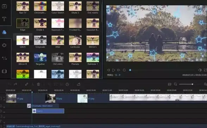Select the Pixelate filter
Image resolution: width=207 pixels, height=128 pixels.
(x=75, y=58)
